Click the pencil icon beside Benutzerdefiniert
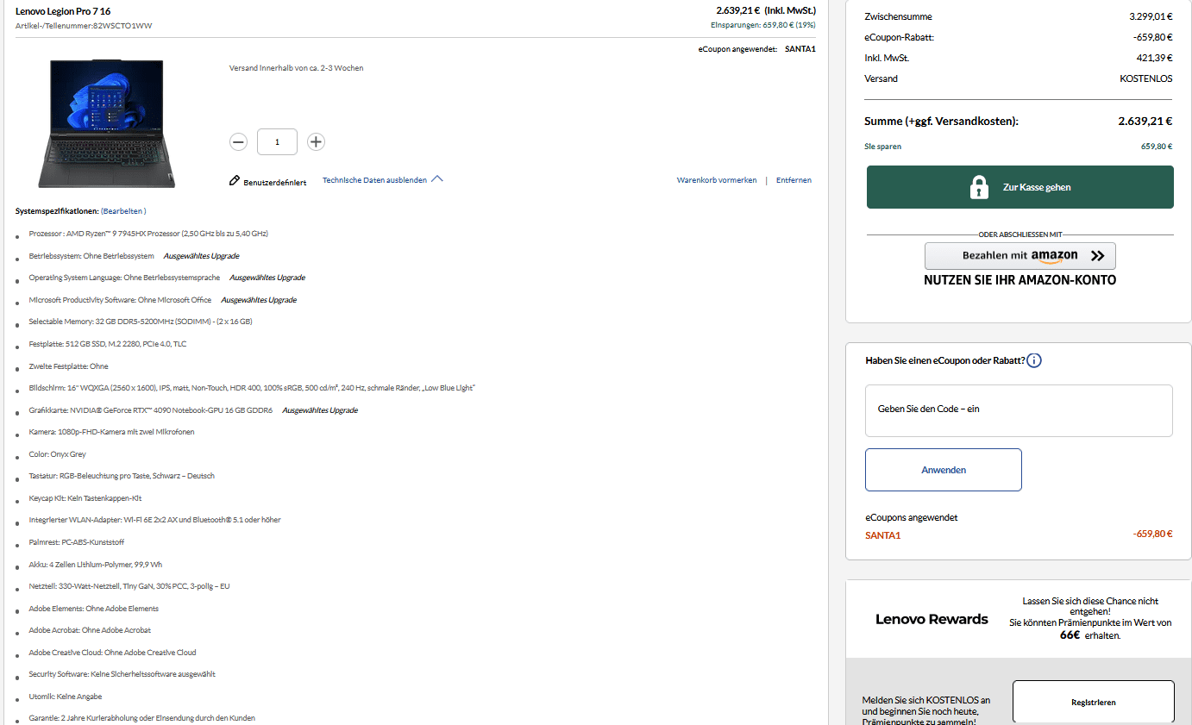This screenshot has width=1192, height=725. click(x=234, y=181)
